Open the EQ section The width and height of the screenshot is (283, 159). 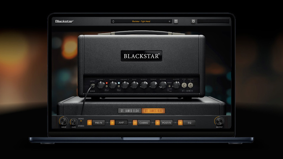click(x=189, y=123)
